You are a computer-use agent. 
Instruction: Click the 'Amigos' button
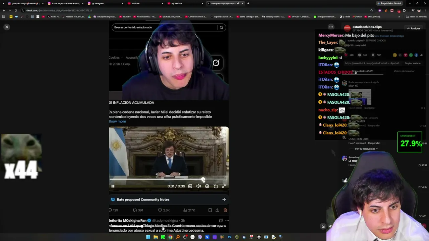[414, 28]
